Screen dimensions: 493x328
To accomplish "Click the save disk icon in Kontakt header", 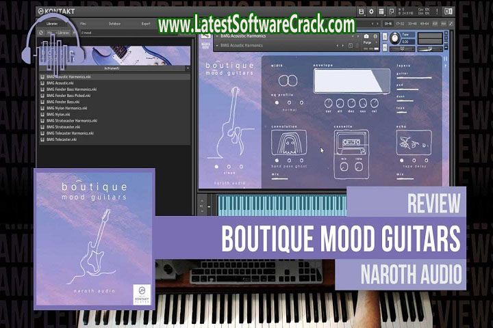I will [x=361, y=12].
